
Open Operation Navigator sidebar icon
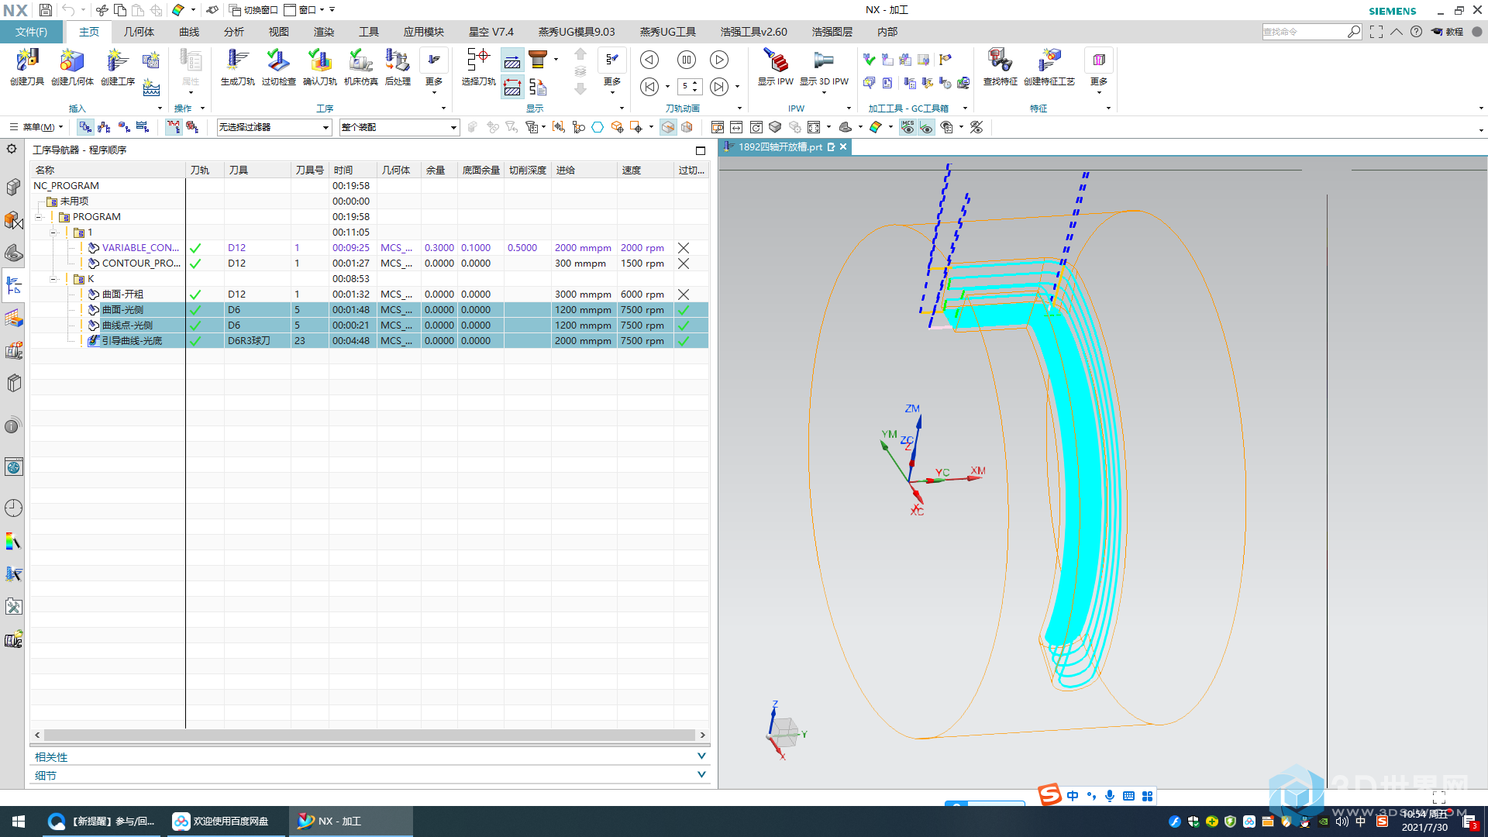pos(13,285)
